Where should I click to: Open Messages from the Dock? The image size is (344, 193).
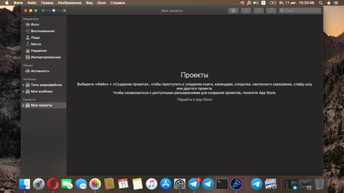point(81,184)
